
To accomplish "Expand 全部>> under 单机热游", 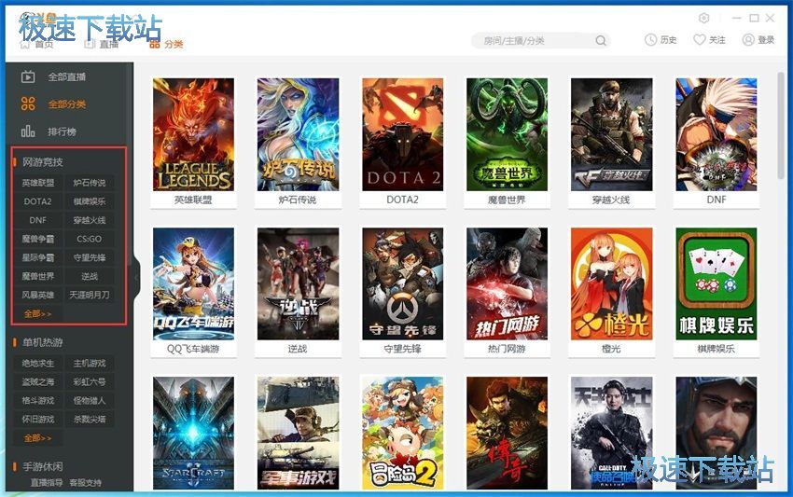I will (38, 438).
